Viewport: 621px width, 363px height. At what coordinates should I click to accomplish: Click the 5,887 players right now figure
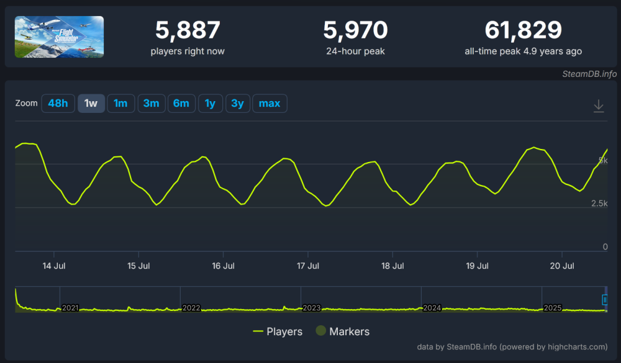188,30
